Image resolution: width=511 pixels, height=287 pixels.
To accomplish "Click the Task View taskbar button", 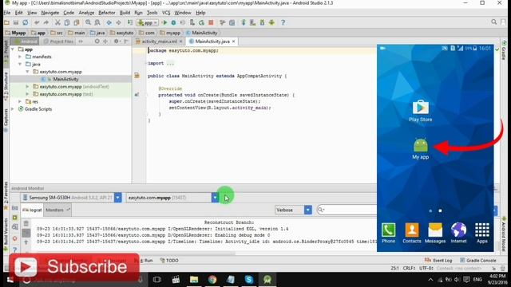I will [x=157, y=280].
